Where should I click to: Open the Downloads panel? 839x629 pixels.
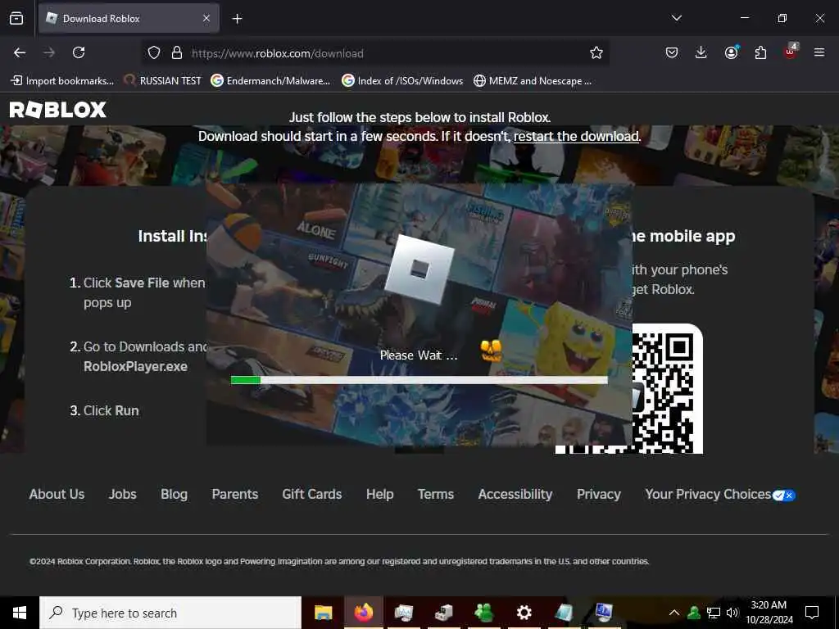pos(701,52)
